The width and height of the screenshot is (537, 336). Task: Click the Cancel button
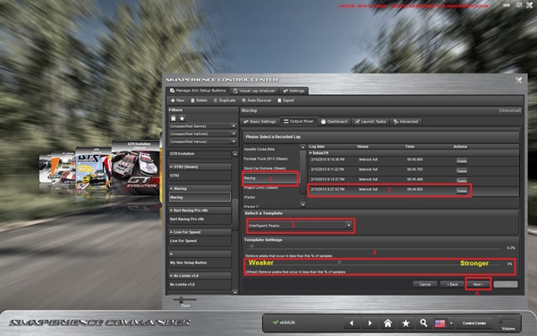pos(425,284)
